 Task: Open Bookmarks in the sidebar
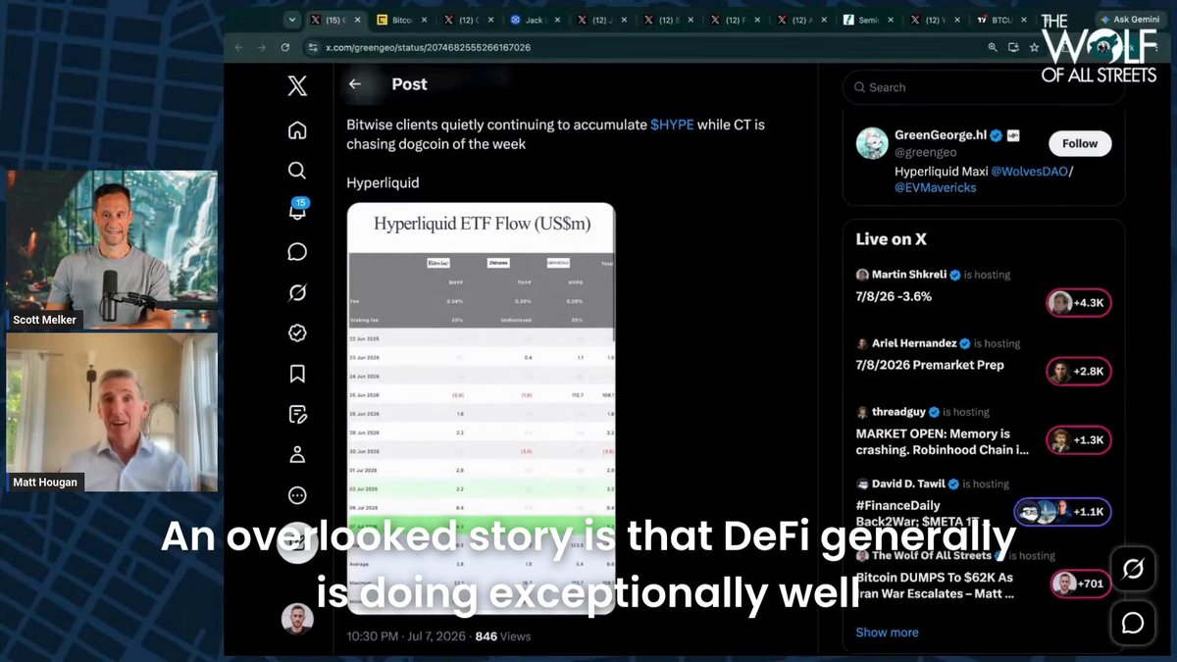[297, 374]
